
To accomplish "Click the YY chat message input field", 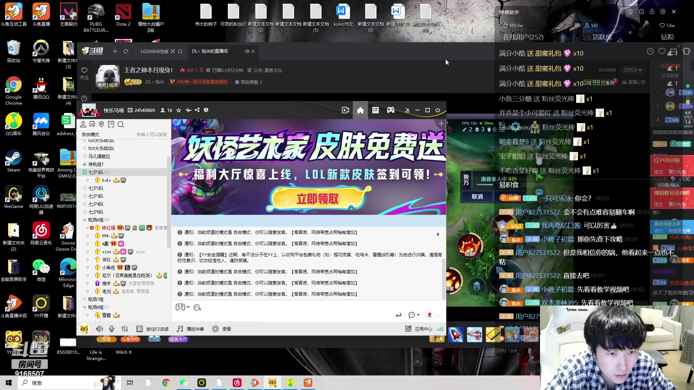I will pos(282,315).
